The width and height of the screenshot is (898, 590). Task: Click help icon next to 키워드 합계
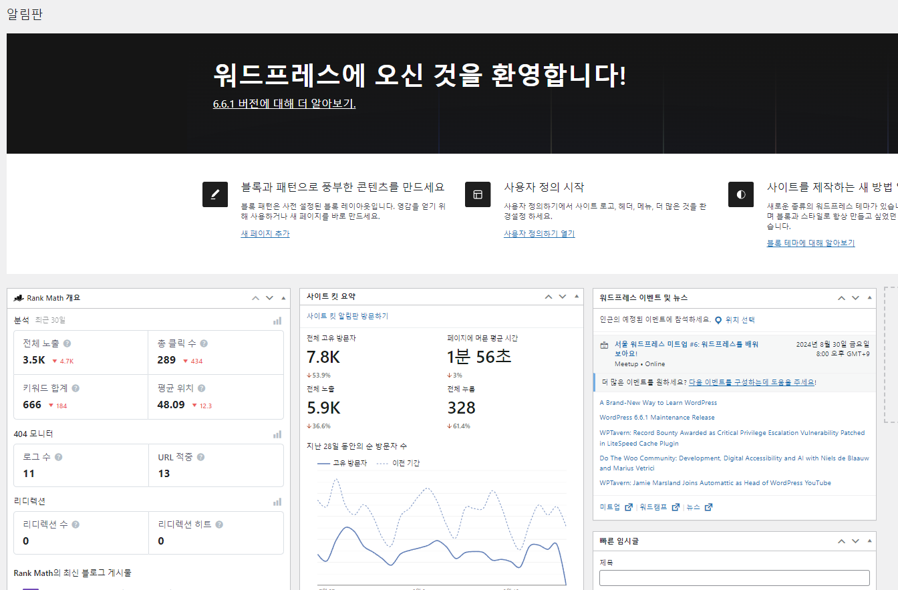pyautogui.click(x=76, y=388)
